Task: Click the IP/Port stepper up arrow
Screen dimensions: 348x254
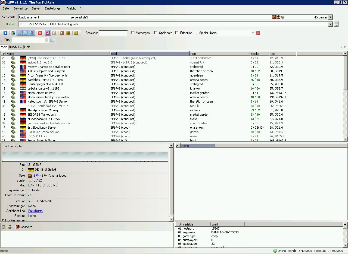Action: 336,23
